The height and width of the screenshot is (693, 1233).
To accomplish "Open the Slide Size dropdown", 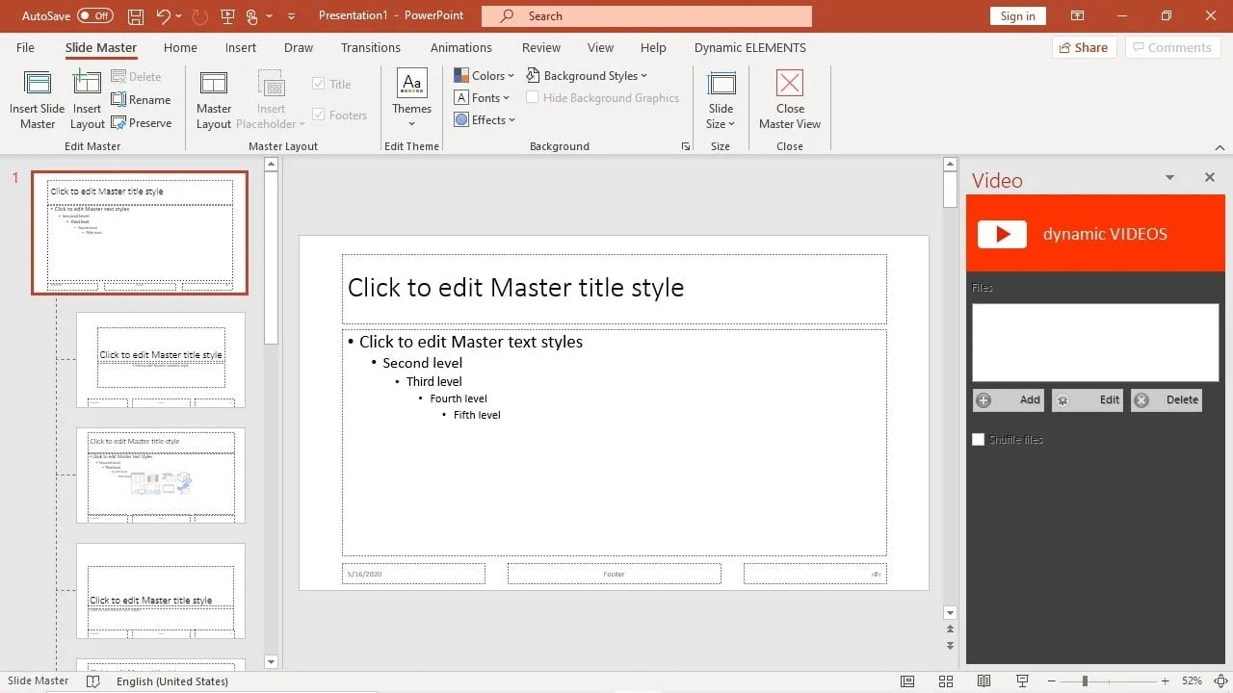I will (x=721, y=99).
